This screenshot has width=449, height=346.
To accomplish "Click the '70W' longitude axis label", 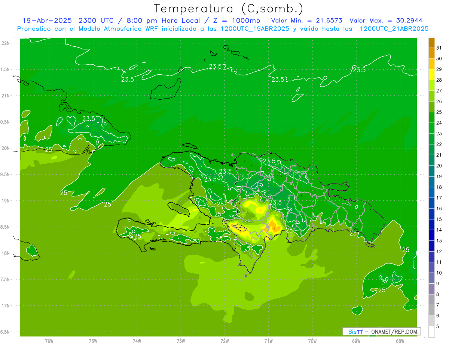I will click(x=312, y=341).
